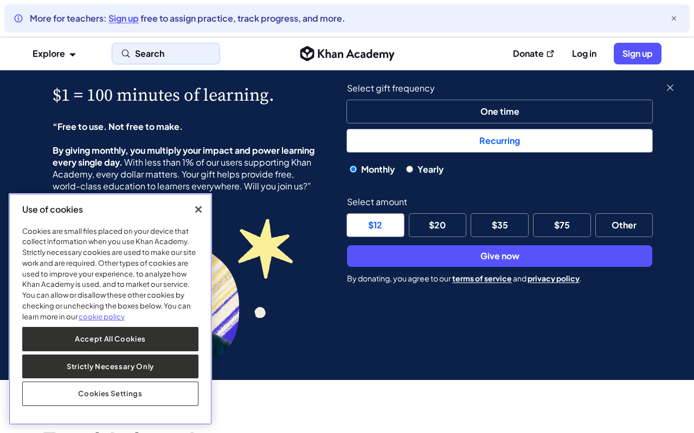Screen dimensions: 694x433
Task: Choose Recurring gift frequency
Action: pos(499,141)
